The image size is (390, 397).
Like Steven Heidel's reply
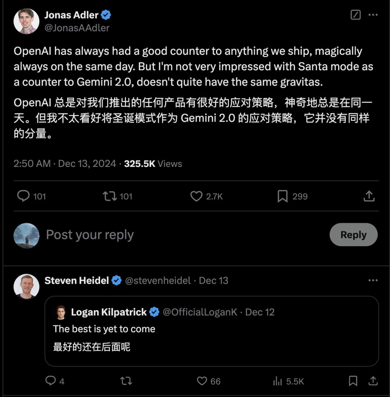coord(201,381)
